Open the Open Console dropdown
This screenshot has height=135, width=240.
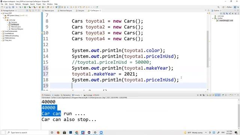233,95
